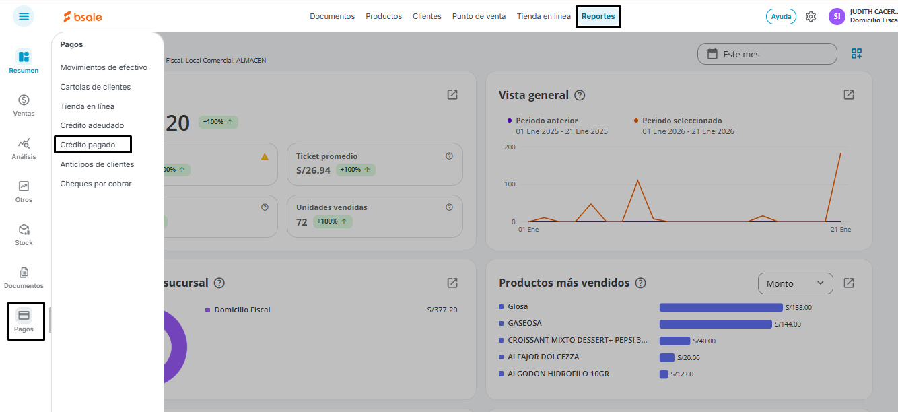Select Cartolas de clientes
The image size is (898, 412).
96,87
